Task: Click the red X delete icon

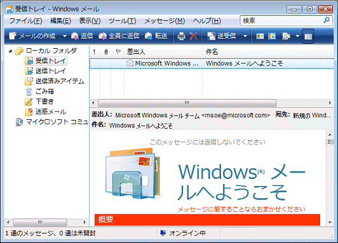Action: [x=193, y=36]
